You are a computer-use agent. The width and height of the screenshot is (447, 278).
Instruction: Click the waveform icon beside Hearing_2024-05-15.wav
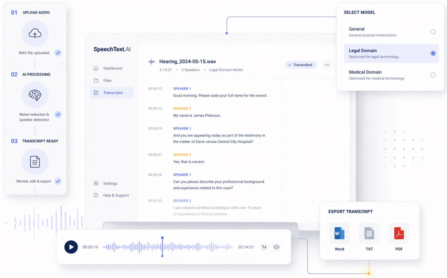[152, 61]
